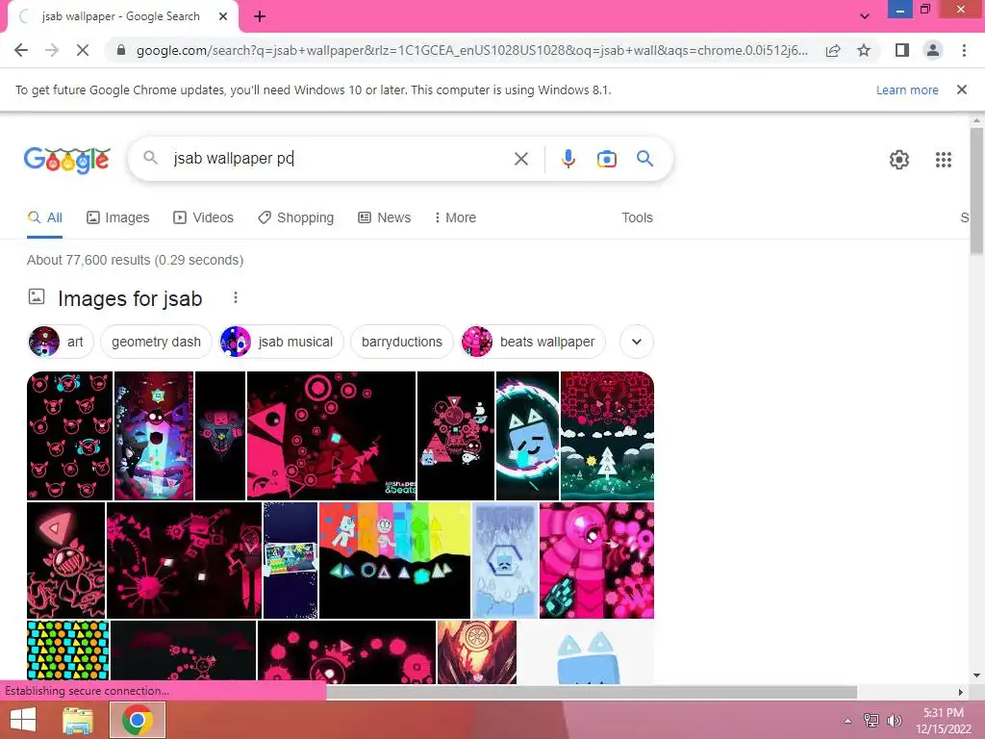Click the scroll right arrow
The height and width of the screenshot is (739, 985).
click(x=960, y=692)
